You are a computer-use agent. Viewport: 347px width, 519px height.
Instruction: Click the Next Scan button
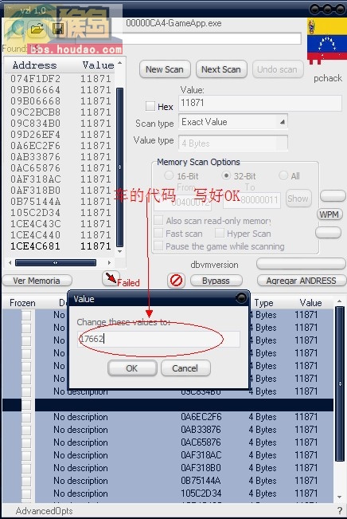click(221, 69)
